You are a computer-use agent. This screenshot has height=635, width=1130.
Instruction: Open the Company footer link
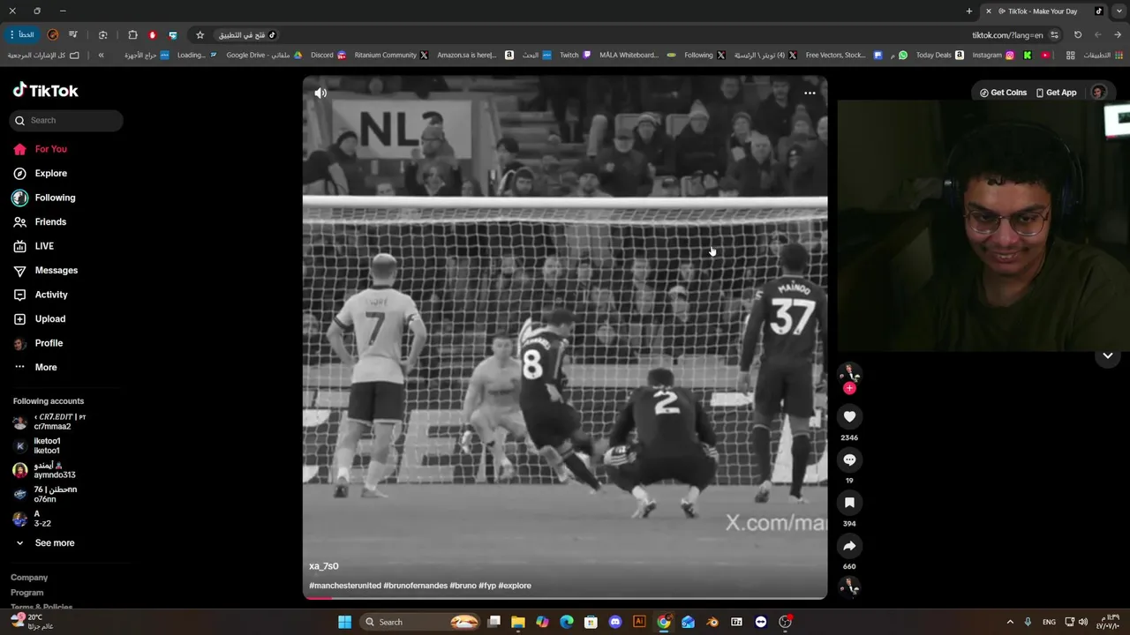[29, 578]
